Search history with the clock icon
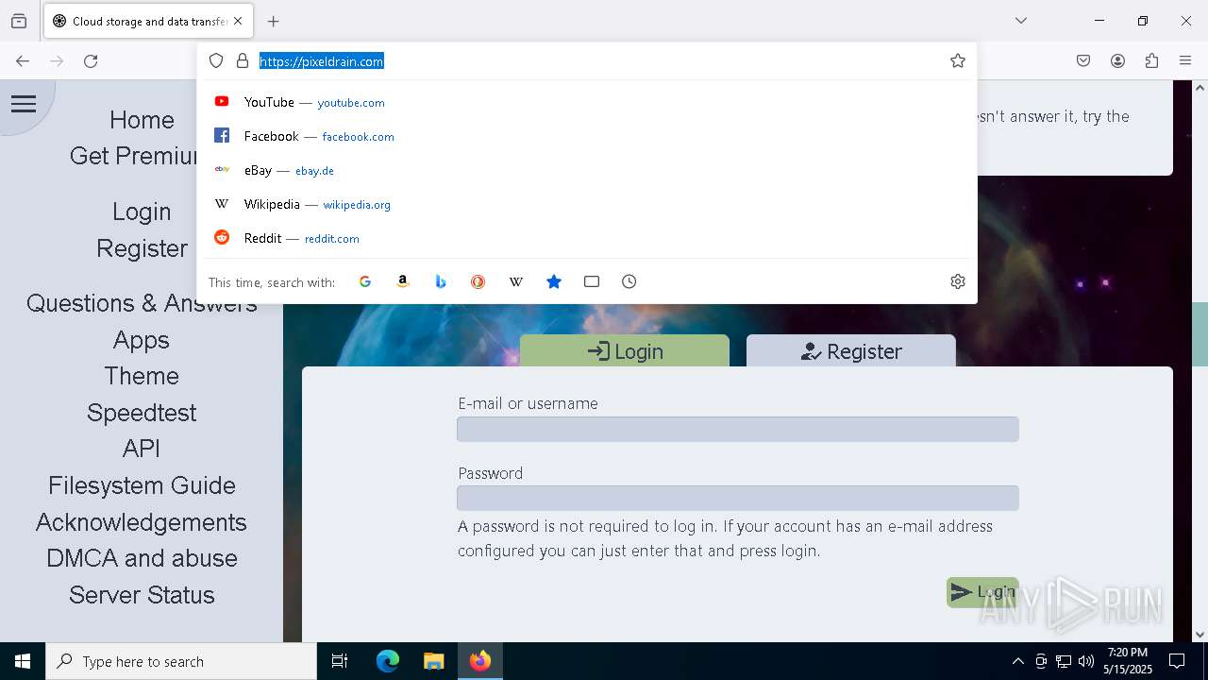This screenshot has height=680, width=1208. click(629, 281)
